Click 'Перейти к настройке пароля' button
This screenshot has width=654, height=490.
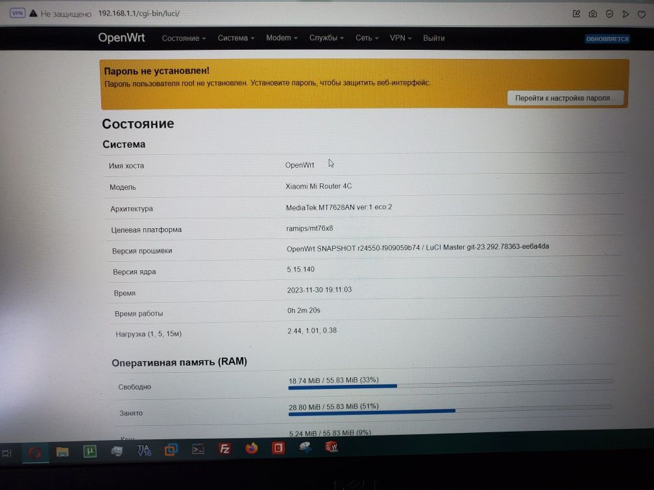[x=566, y=99]
